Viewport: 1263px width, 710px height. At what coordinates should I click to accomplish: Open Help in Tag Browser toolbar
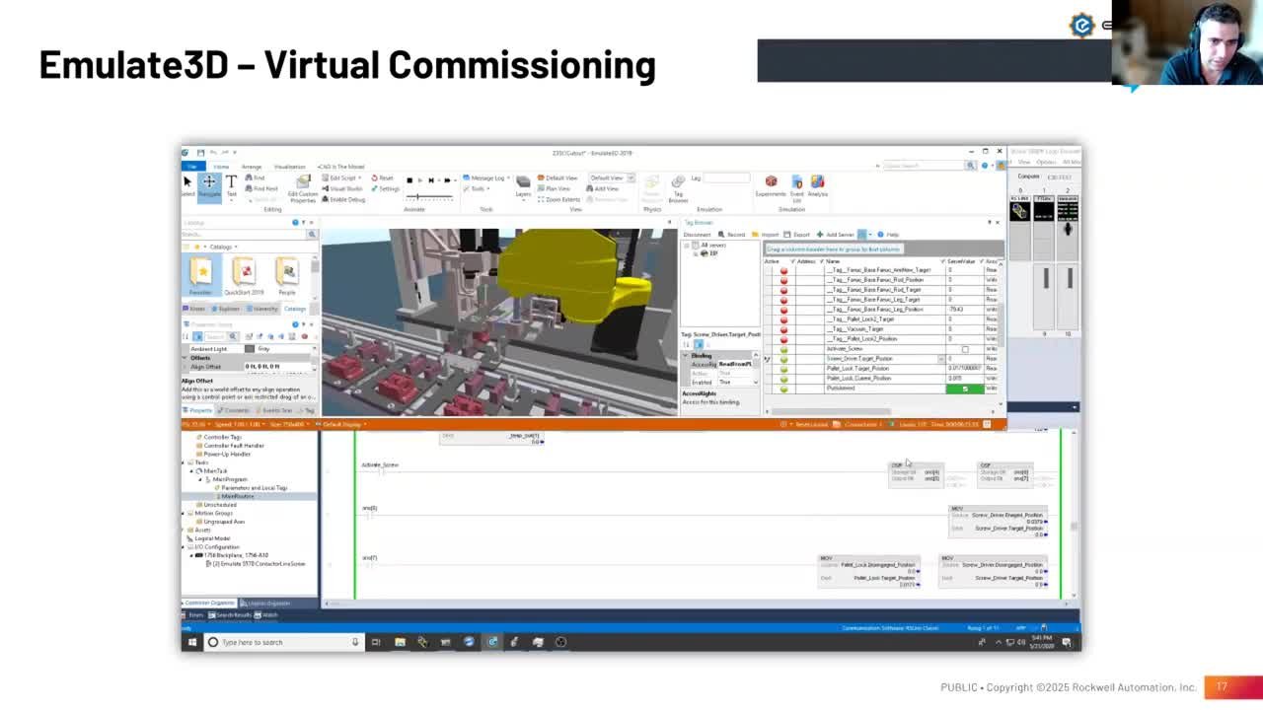click(890, 235)
